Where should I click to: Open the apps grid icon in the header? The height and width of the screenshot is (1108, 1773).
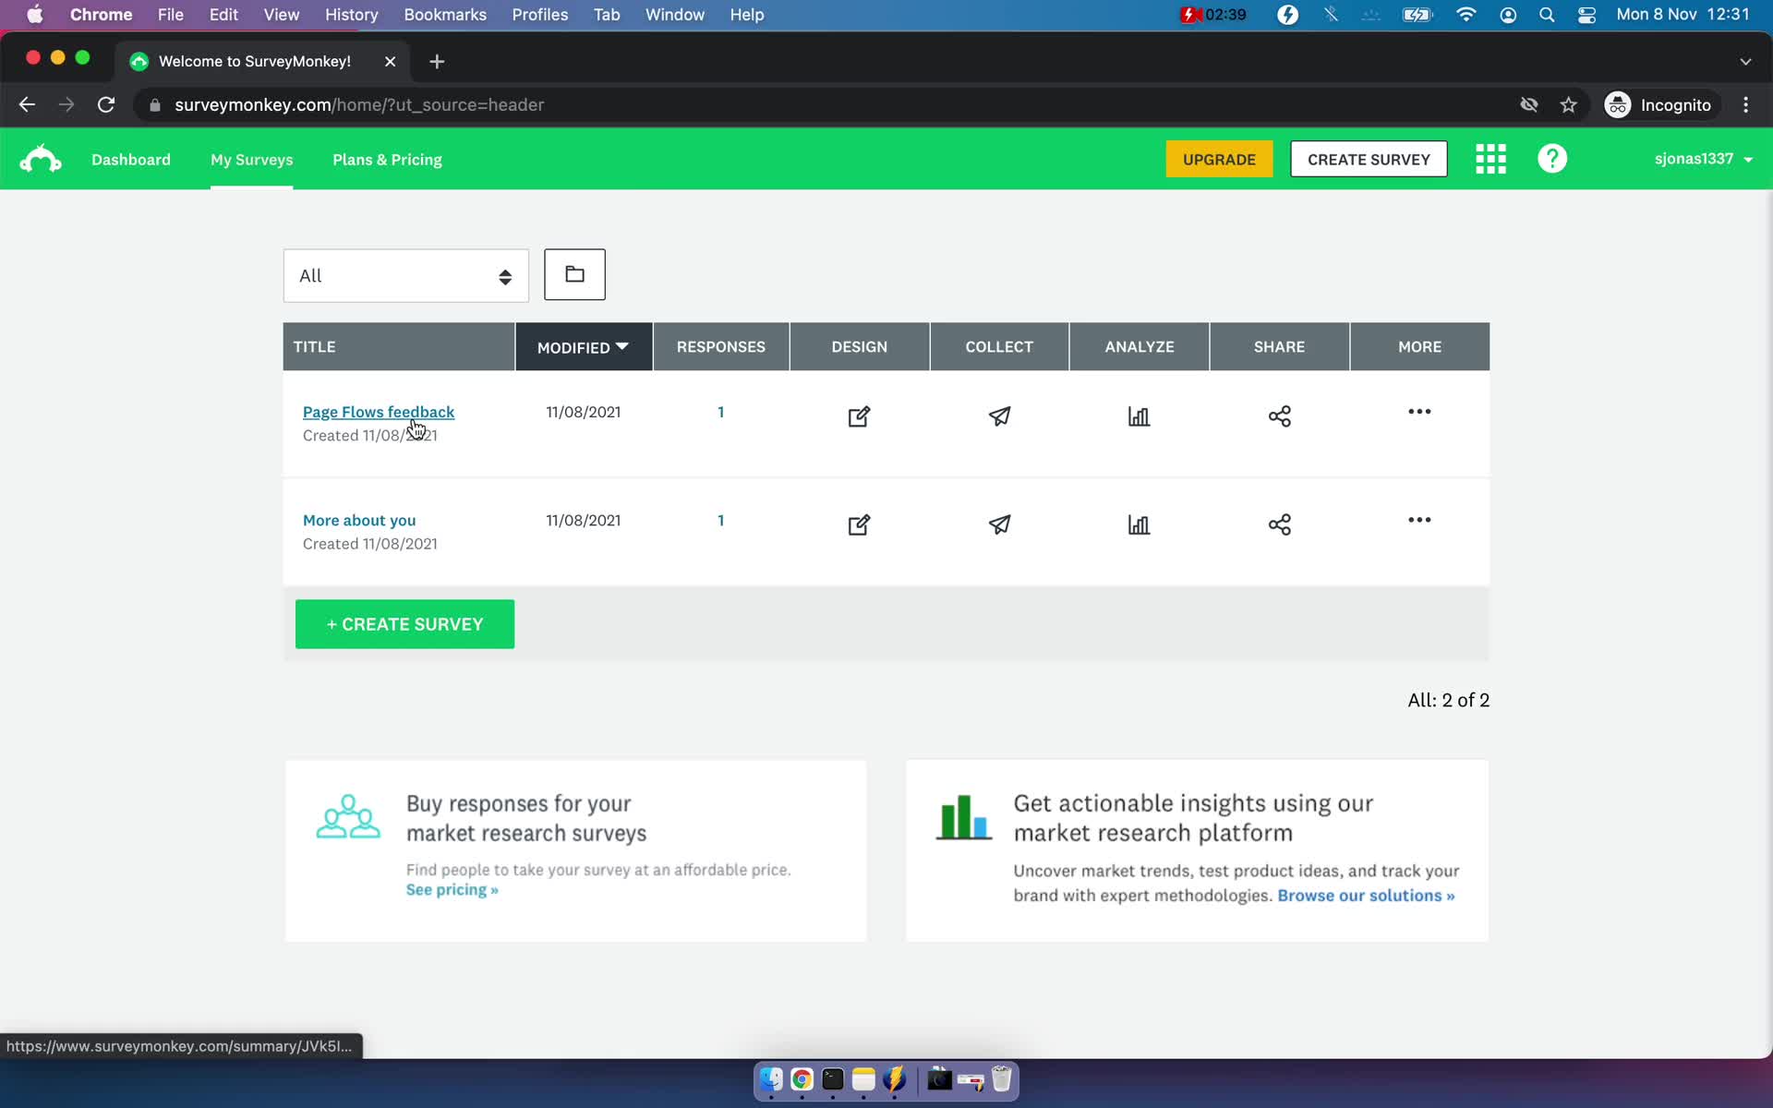click(1490, 159)
